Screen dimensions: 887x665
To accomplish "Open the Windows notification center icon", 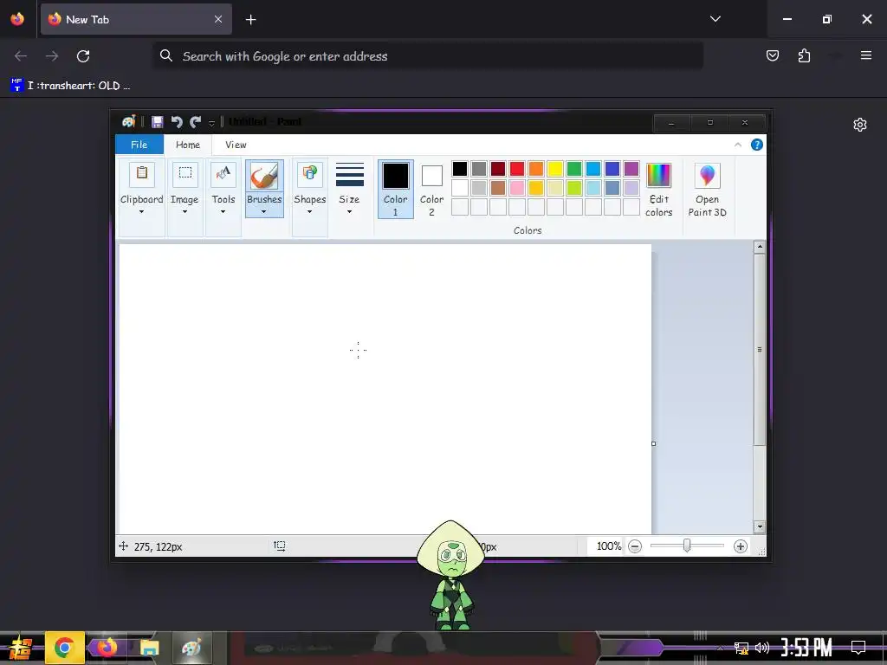I will coord(858,648).
